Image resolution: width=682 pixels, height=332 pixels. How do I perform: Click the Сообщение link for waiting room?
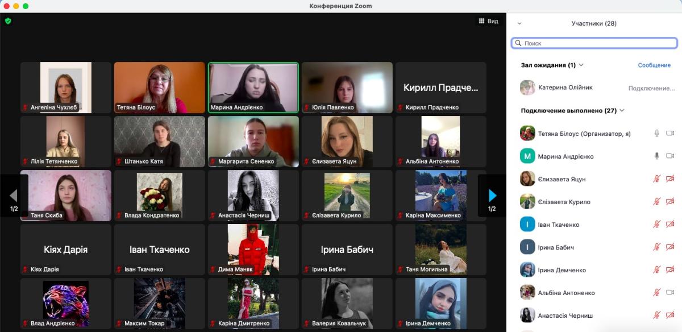click(654, 65)
